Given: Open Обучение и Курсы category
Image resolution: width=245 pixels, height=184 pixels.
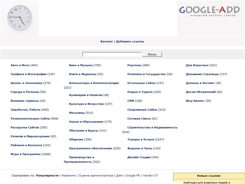Looking at the screenshot, I should click(x=83, y=131).
